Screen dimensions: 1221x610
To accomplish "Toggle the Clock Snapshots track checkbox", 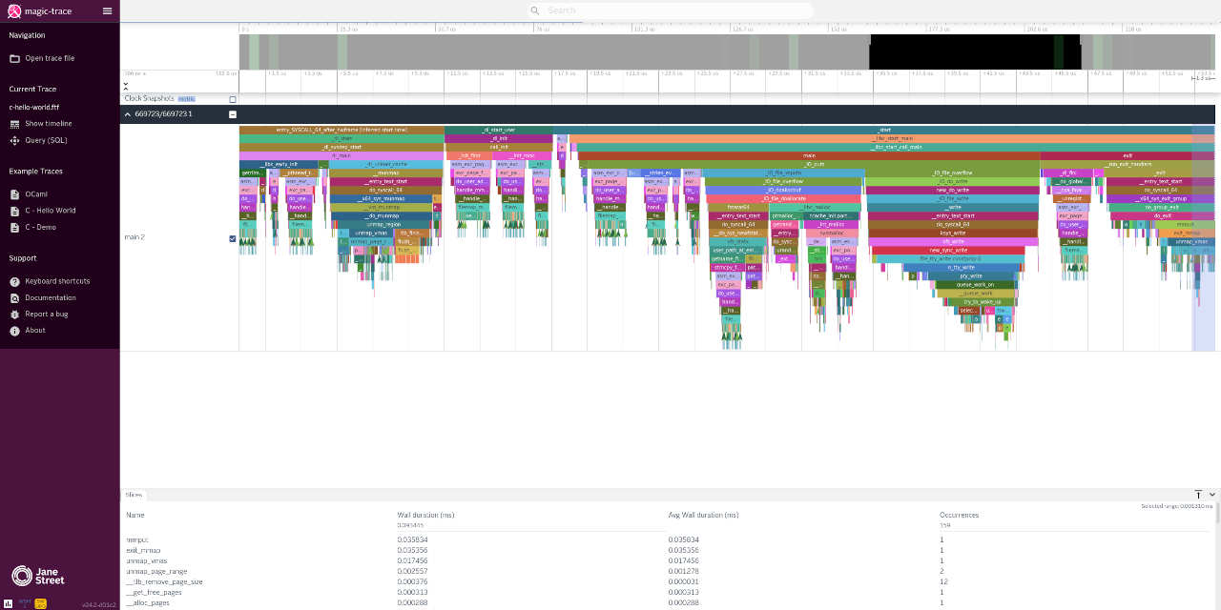I will click(233, 99).
